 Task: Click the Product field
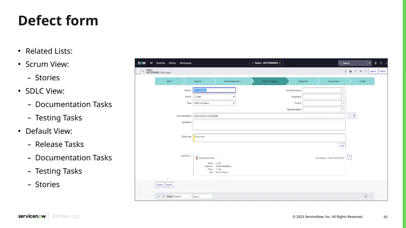[x=322, y=103]
